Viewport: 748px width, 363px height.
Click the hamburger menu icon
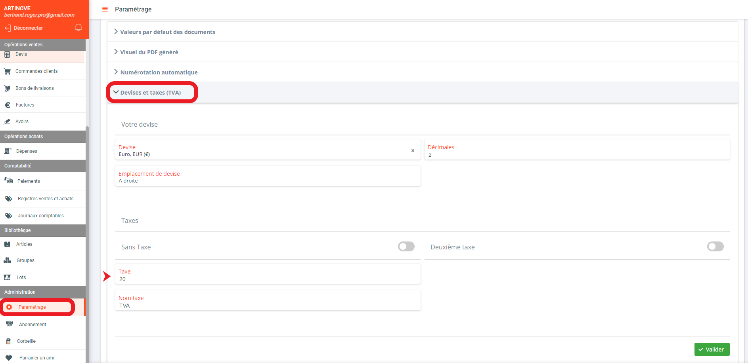click(x=105, y=9)
